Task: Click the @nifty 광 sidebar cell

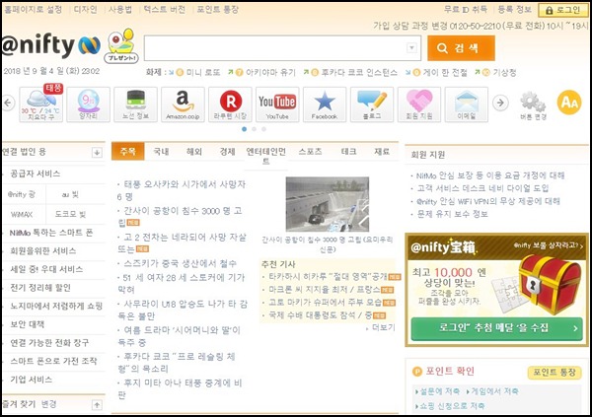Action: tap(22, 195)
